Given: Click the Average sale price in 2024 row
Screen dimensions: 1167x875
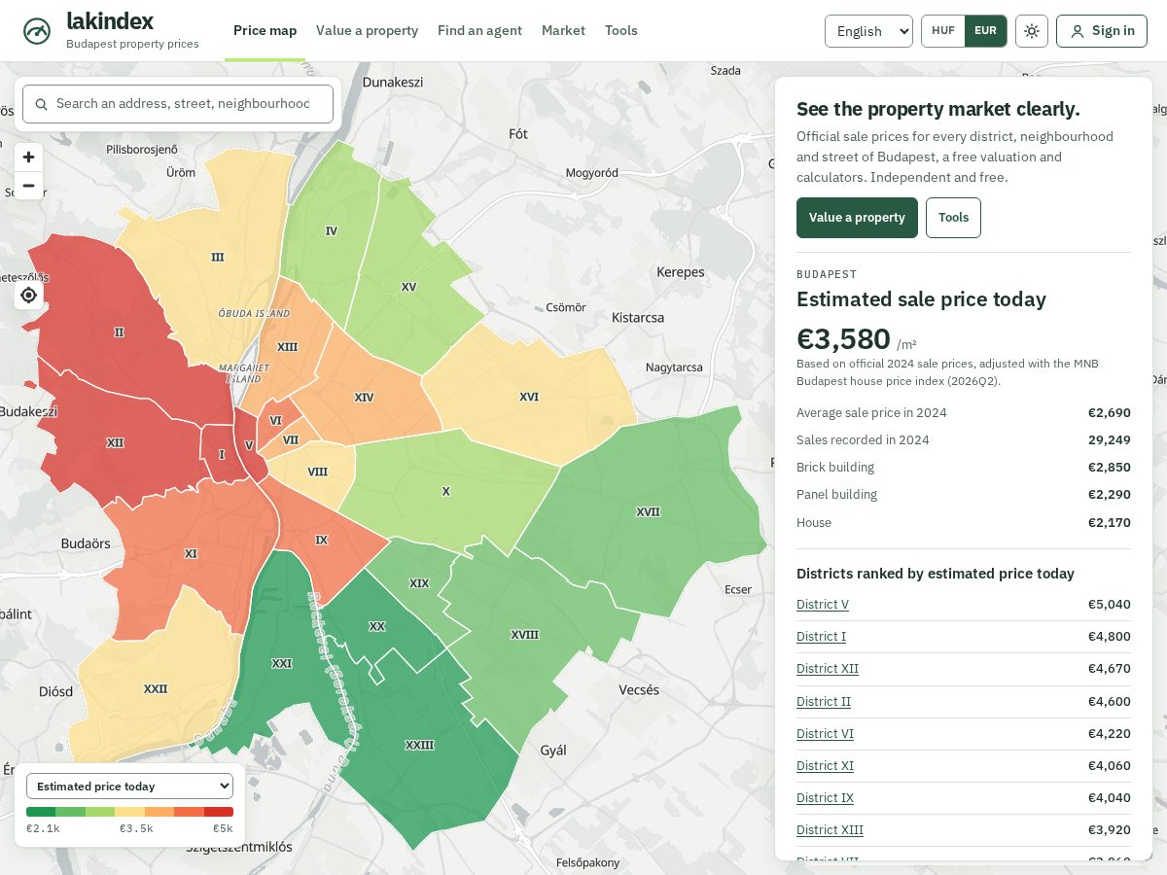Looking at the screenshot, I should coord(964,413).
